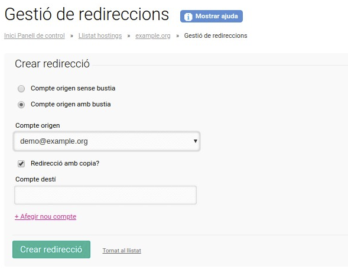Click Tornat al llistat link
The height and width of the screenshot is (269, 348).
(122, 251)
